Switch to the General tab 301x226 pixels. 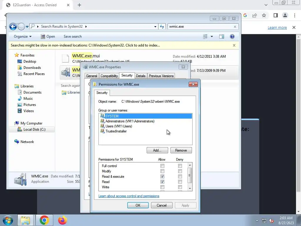92,76
